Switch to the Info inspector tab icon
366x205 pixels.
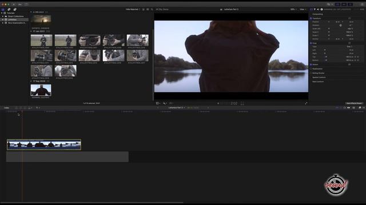(x=321, y=9)
